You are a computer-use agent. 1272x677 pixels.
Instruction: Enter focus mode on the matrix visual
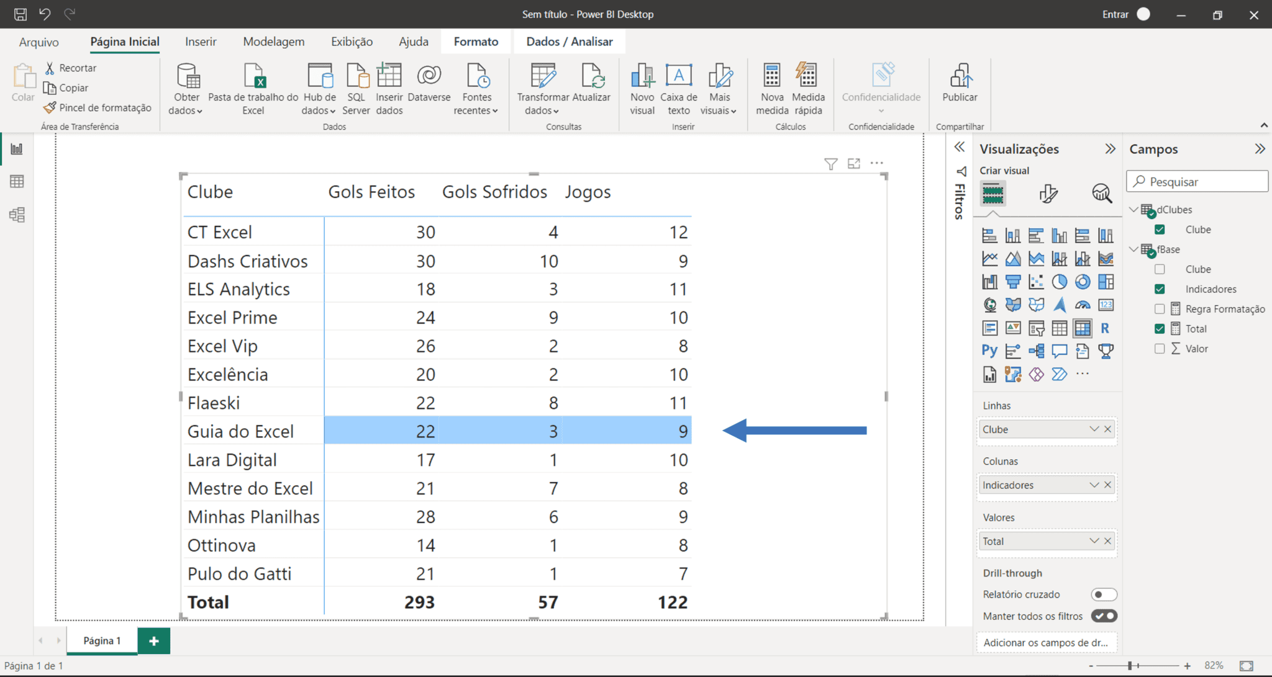click(854, 163)
